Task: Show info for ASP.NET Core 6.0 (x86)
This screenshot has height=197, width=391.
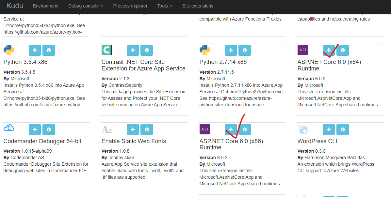Action: [245, 129]
